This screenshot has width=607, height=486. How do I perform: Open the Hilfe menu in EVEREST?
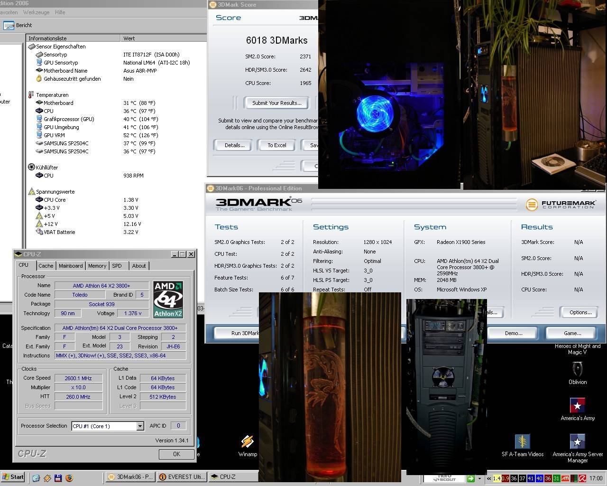tap(60, 12)
